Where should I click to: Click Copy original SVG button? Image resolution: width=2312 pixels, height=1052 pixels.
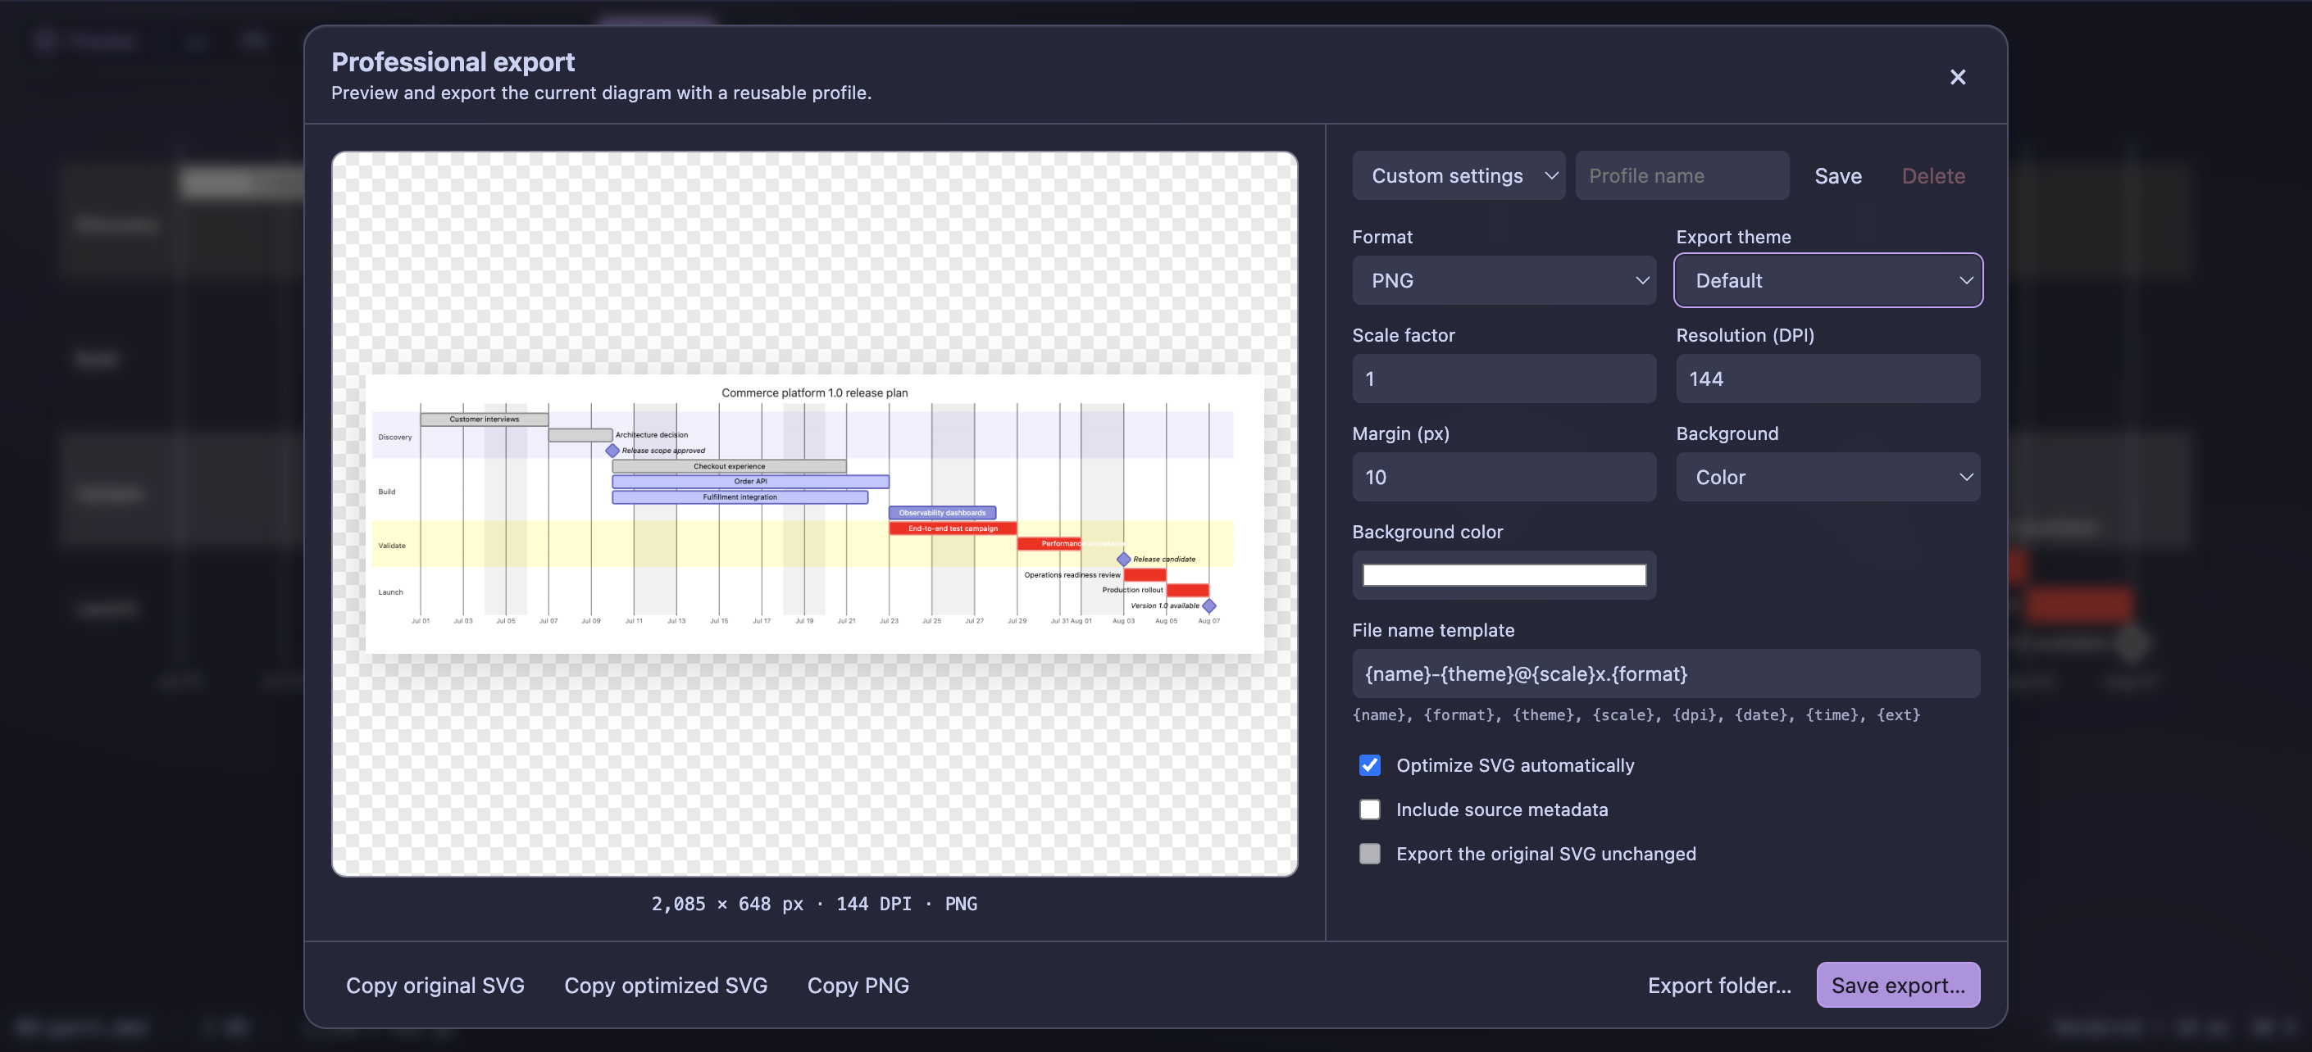pos(435,986)
